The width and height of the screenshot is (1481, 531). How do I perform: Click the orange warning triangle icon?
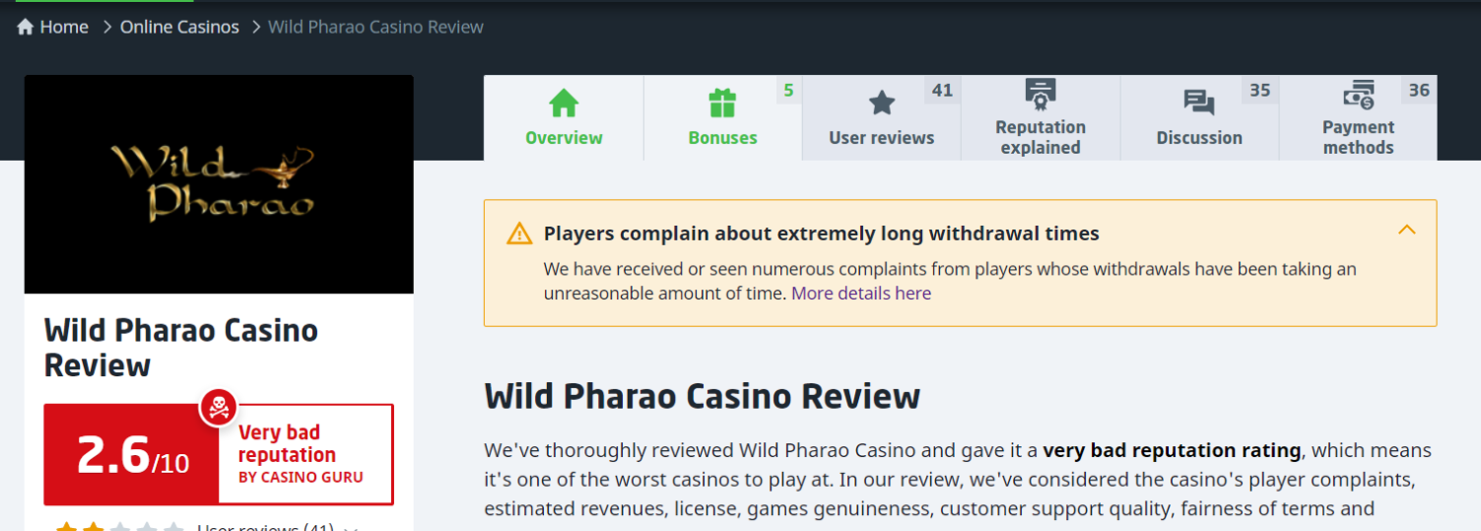pos(519,234)
